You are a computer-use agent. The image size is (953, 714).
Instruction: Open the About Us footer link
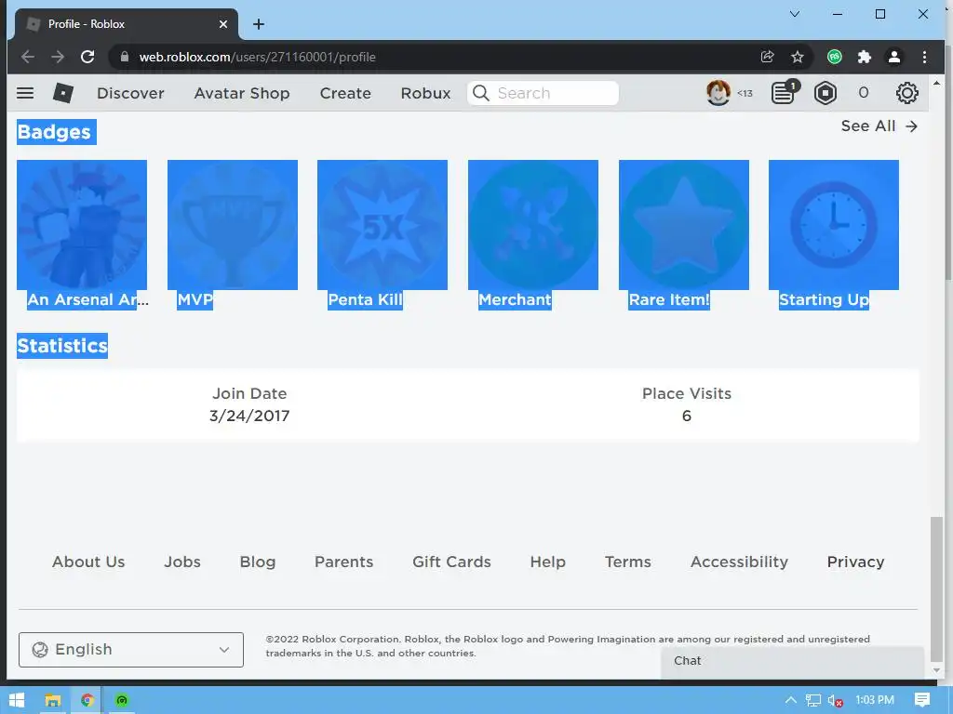pyautogui.click(x=88, y=562)
